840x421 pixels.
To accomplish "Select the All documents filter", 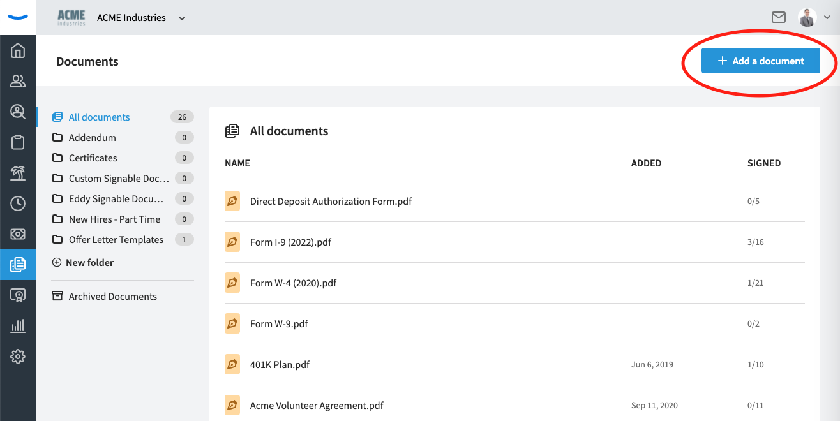I will click(x=98, y=117).
